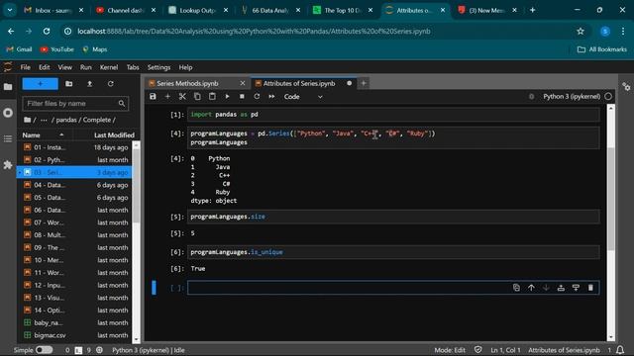Run the selected cell with the play icon
The height and width of the screenshot is (356, 634).
[x=227, y=97]
